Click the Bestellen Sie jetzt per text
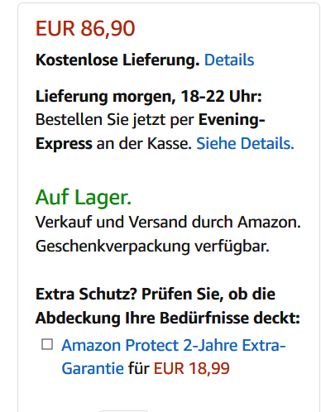The height and width of the screenshot is (412, 321). [115, 120]
